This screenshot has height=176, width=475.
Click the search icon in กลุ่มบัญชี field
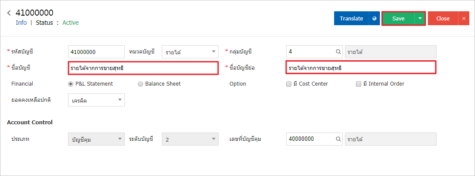pyautogui.click(x=338, y=52)
